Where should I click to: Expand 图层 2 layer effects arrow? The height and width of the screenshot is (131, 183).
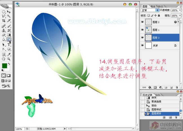[178, 22]
